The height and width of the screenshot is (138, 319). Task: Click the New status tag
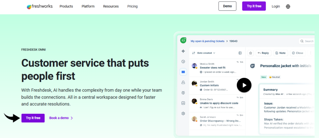pyautogui.click(x=264, y=77)
